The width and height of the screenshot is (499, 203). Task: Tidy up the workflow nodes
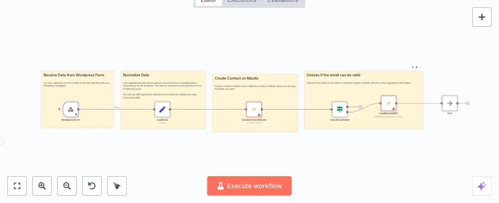pos(117,186)
